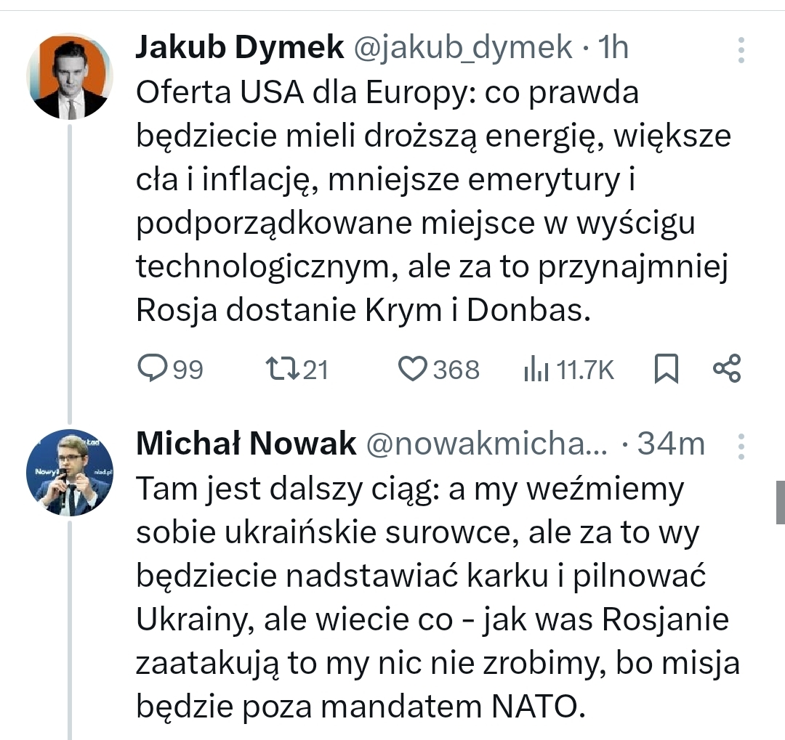Open Jakub Dymek's profile picture
This screenshot has height=740, width=785.
(x=70, y=77)
